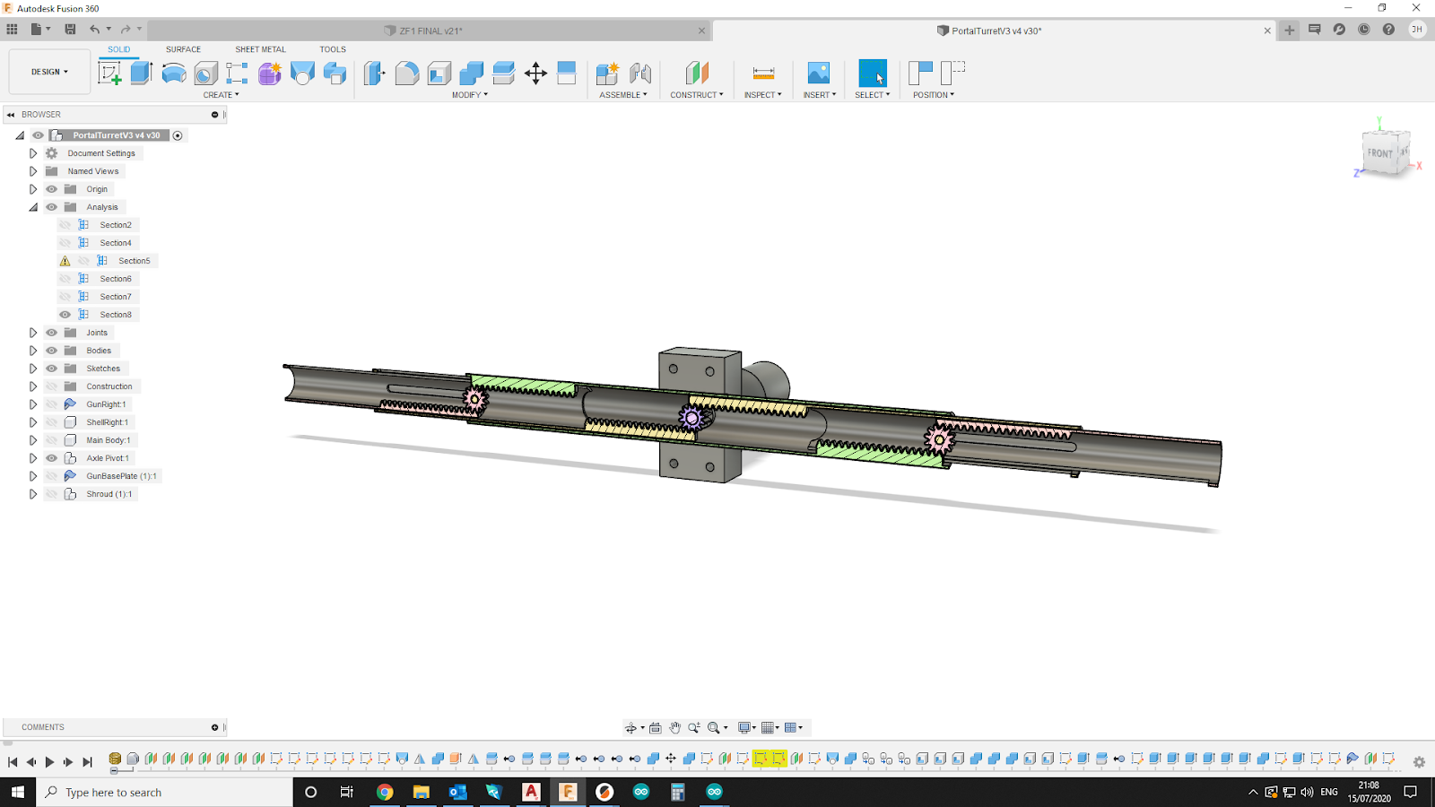This screenshot has width=1435, height=807.
Task: Open Google Chrome from the taskbar
Action: [x=385, y=792]
